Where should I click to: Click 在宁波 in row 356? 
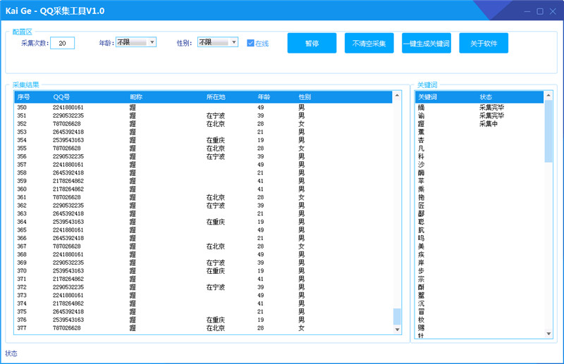(x=216, y=156)
